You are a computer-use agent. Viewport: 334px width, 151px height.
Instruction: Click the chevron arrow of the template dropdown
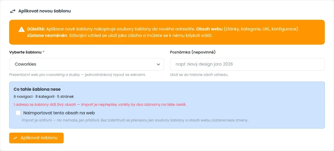point(158,64)
